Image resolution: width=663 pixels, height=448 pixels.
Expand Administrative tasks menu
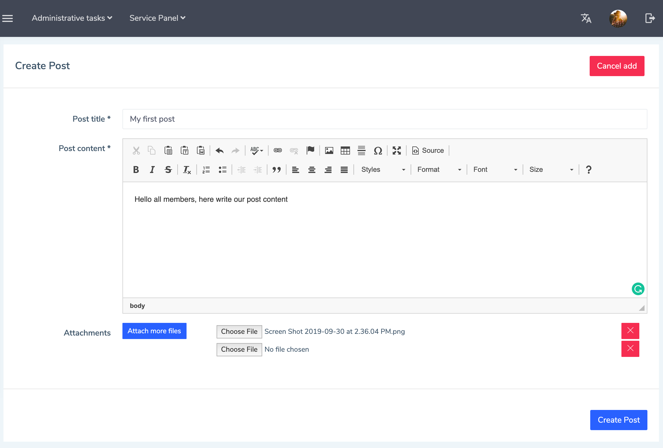[72, 18]
